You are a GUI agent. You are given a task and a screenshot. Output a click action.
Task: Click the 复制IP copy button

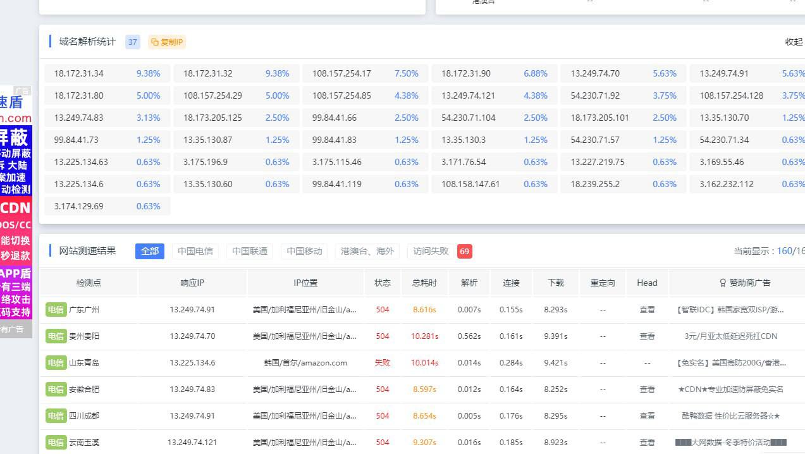(167, 42)
